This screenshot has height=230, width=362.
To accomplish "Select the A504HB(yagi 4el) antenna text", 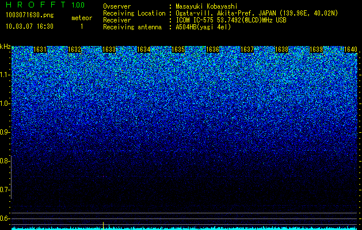I will [203, 27].
